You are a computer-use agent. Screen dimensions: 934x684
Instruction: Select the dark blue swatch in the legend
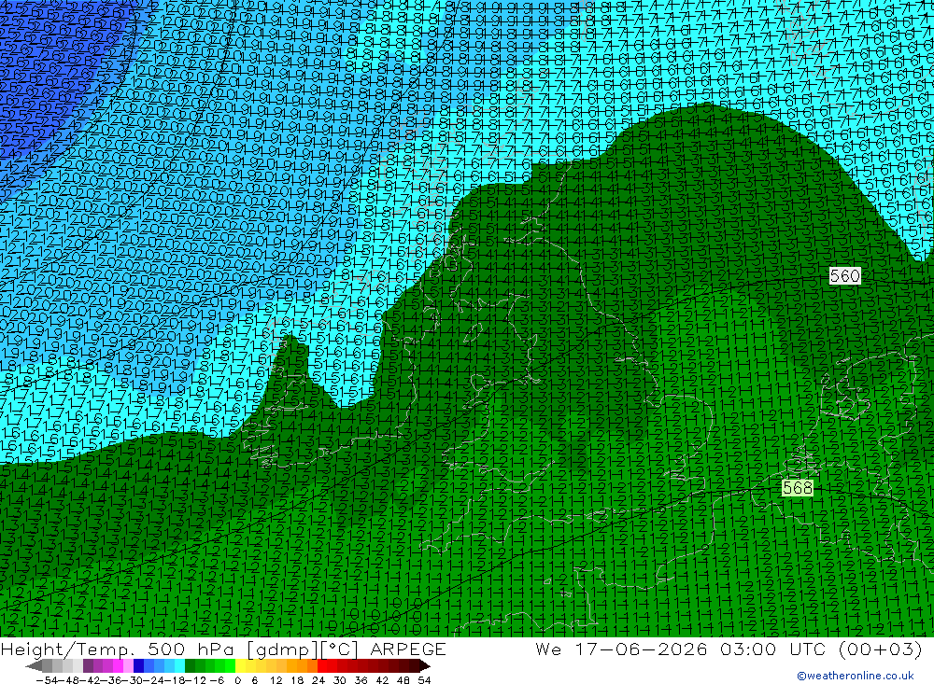tap(139, 666)
